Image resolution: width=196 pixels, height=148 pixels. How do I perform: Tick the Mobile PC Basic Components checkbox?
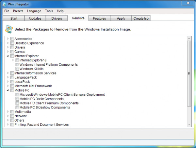click(17, 99)
